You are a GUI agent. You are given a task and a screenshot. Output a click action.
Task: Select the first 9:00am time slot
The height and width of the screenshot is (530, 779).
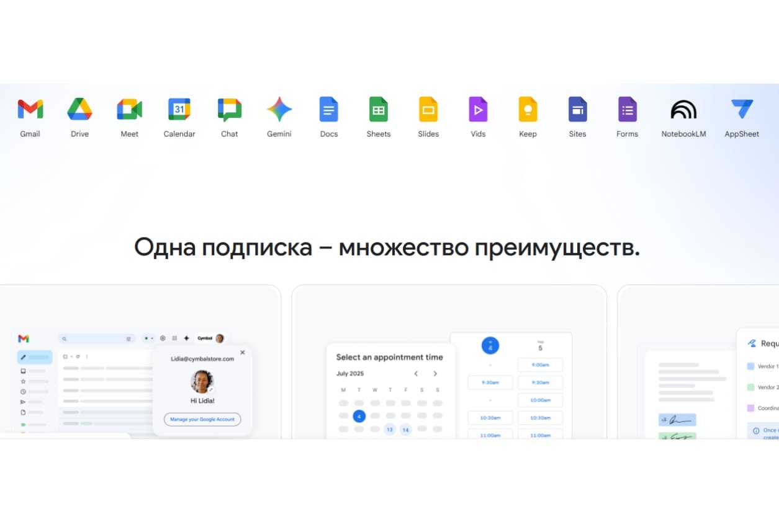(540, 365)
